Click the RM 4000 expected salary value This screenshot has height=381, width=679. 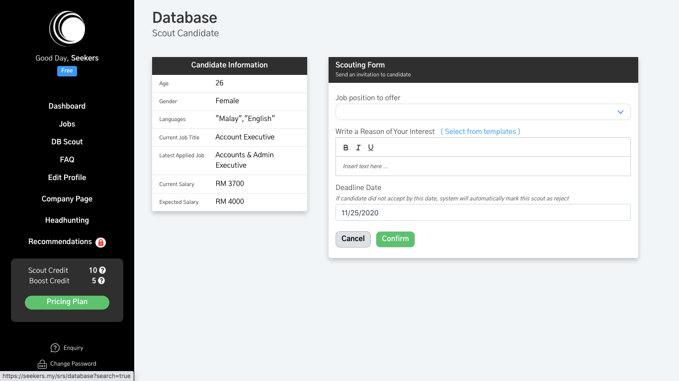pyautogui.click(x=230, y=201)
